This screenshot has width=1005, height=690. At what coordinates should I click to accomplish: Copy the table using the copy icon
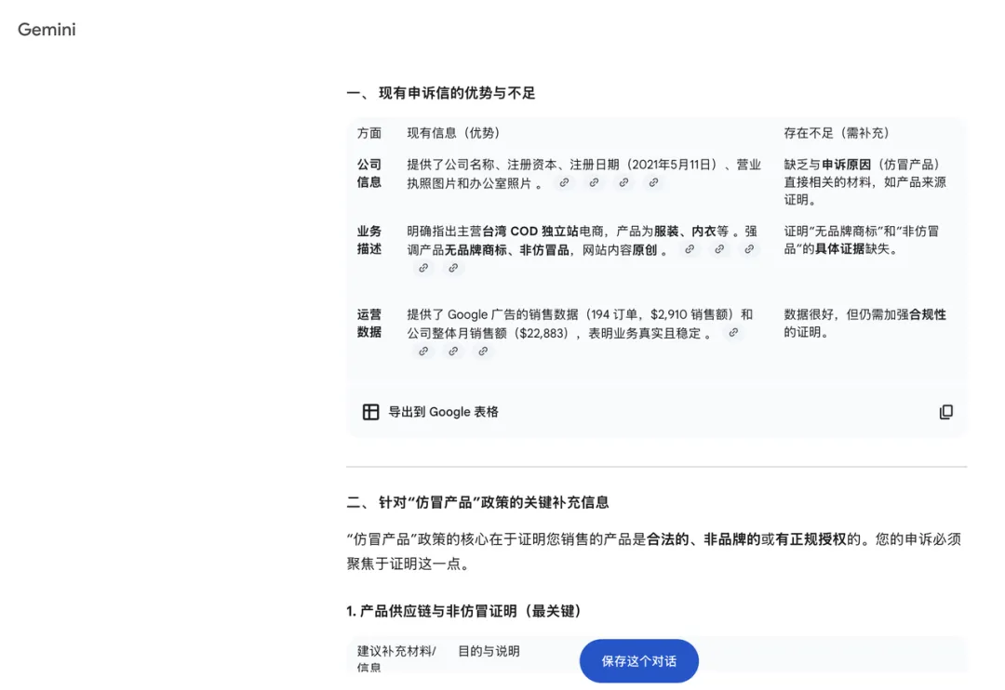946,412
